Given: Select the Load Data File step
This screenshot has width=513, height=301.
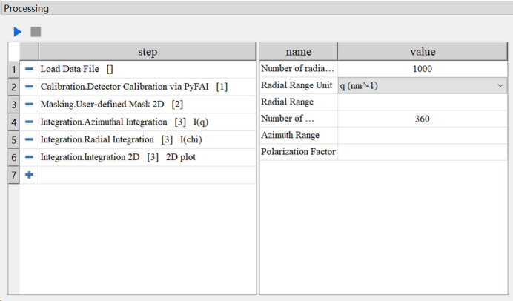Looking at the screenshot, I should [148, 69].
